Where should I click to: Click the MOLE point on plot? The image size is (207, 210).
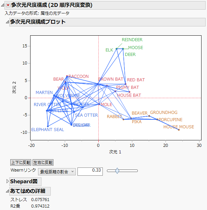coord(99,104)
